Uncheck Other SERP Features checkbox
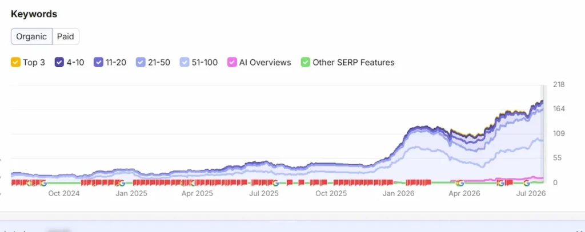Image resolution: width=585 pixels, height=232 pixels. [305, 62]
